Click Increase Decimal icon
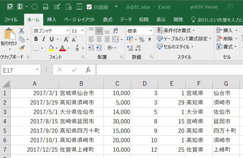 point(130,48)
